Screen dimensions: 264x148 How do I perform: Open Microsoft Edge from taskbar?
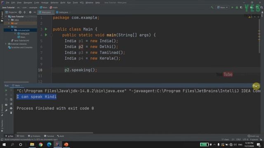[49, 144]
